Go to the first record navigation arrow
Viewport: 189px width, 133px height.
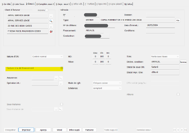click(175, 130)
